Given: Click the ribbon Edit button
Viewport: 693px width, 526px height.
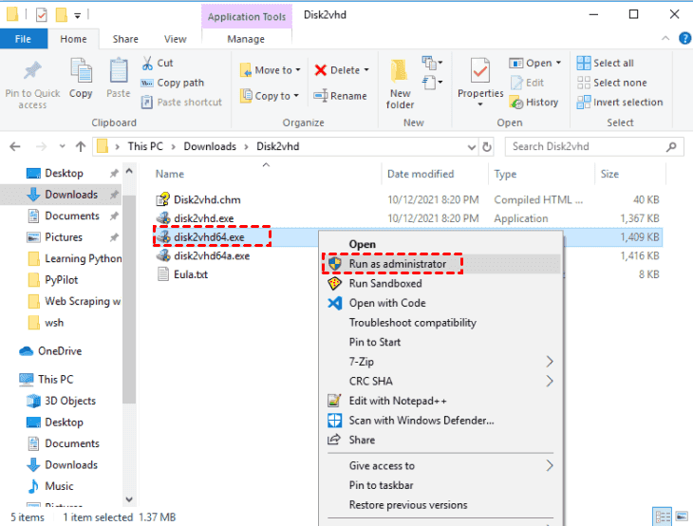Looking at the screenshot, I should (x=527, y=83).
